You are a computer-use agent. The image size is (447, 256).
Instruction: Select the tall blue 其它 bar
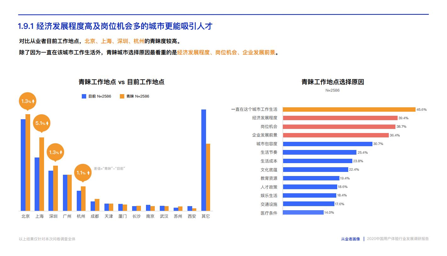(x=204, y=160)
